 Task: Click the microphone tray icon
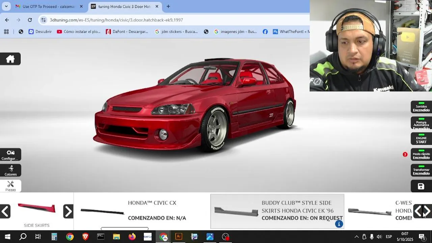(372, 237)
